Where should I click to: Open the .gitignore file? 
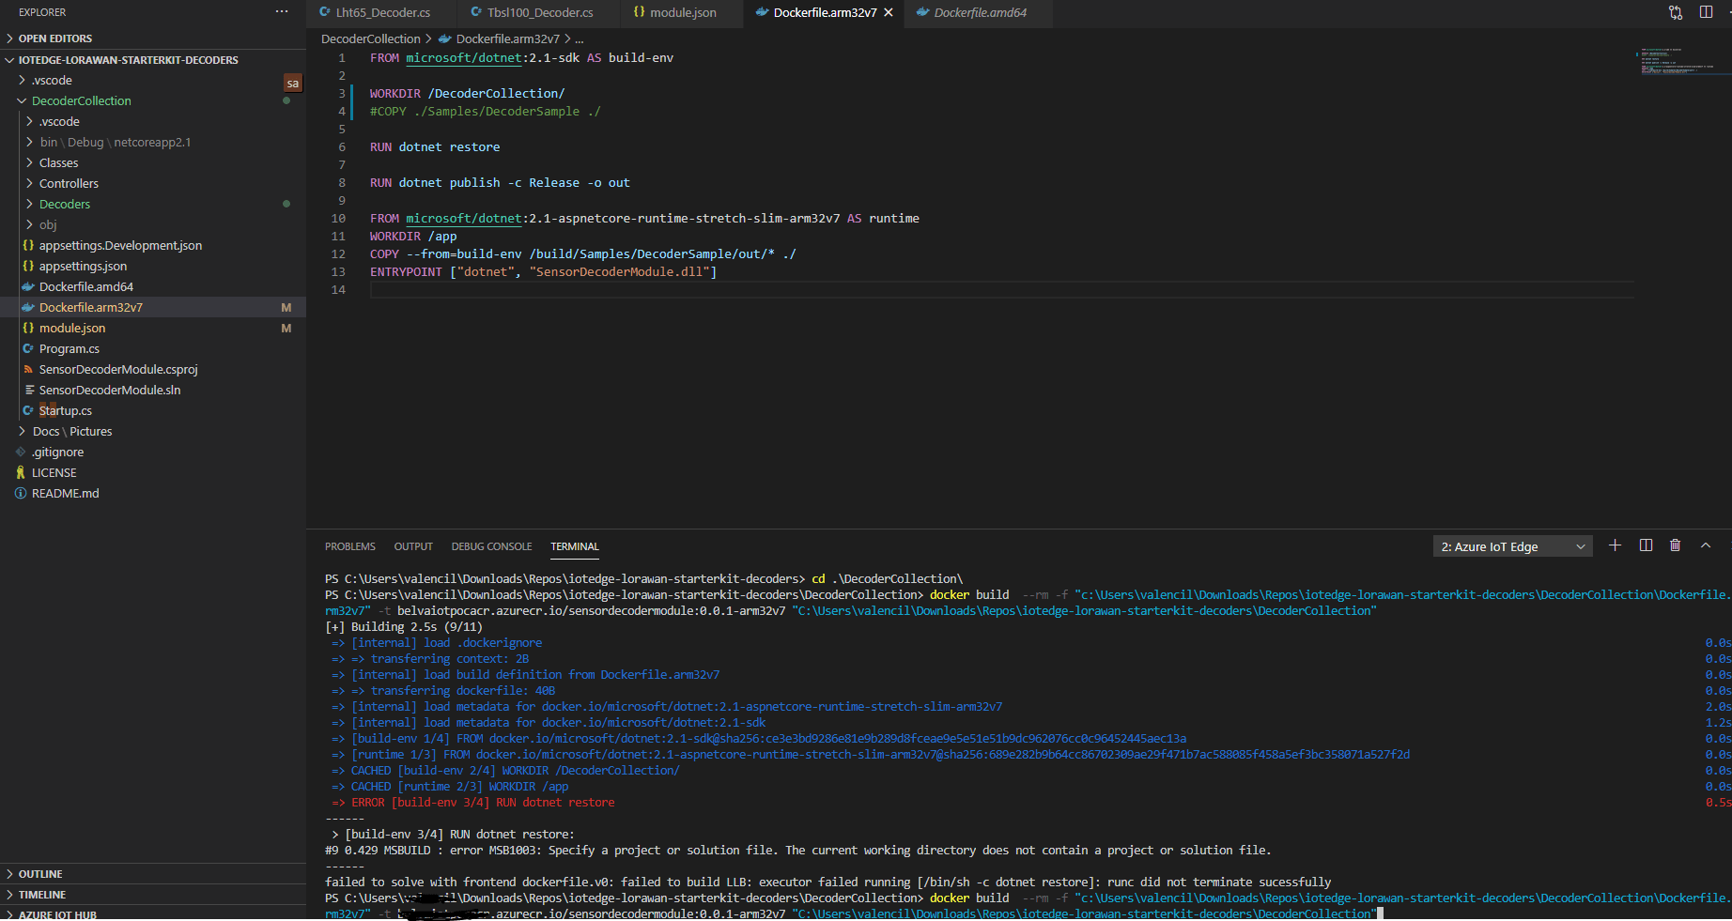click(x=153, y=452)
